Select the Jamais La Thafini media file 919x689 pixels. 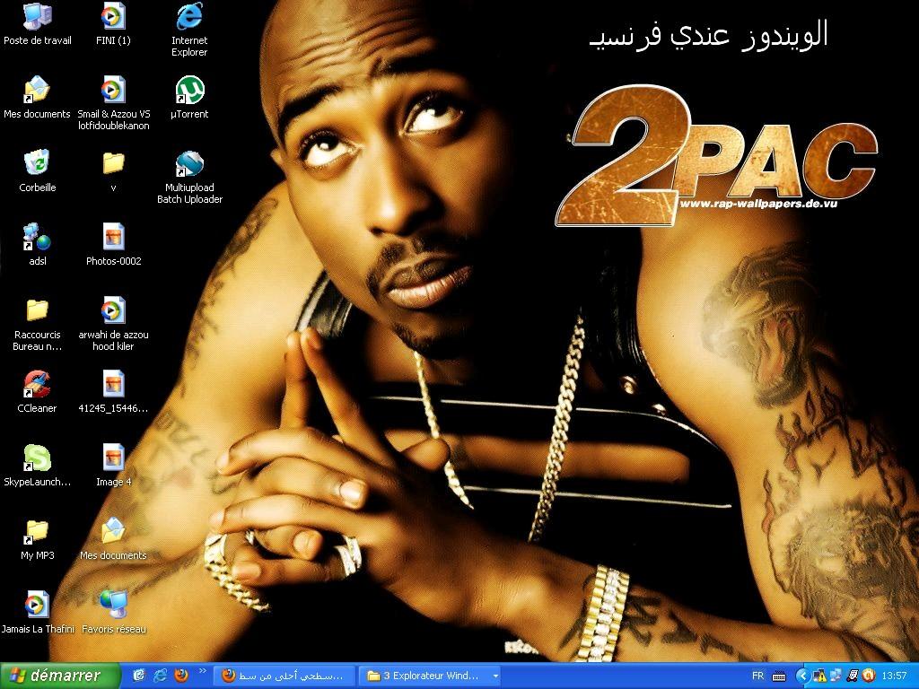pos(38,612)
